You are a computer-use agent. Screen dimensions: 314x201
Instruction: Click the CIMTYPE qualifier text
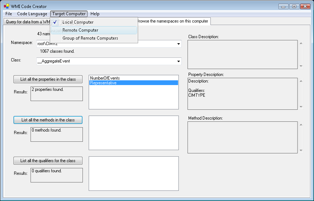(197, 95)
